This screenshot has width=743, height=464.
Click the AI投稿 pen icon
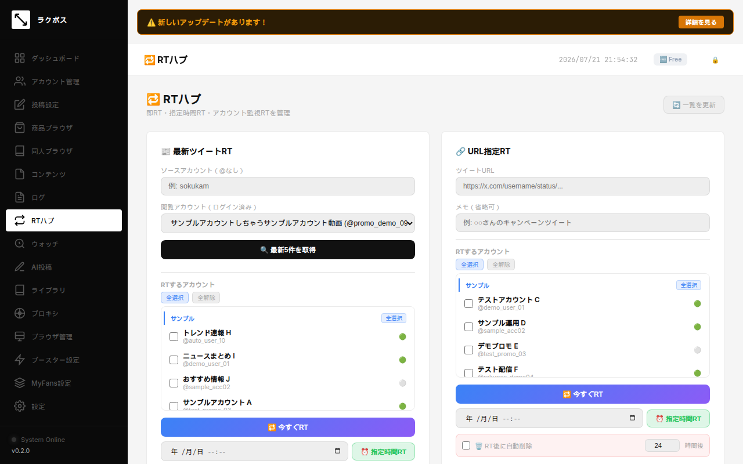coord(20,267)
